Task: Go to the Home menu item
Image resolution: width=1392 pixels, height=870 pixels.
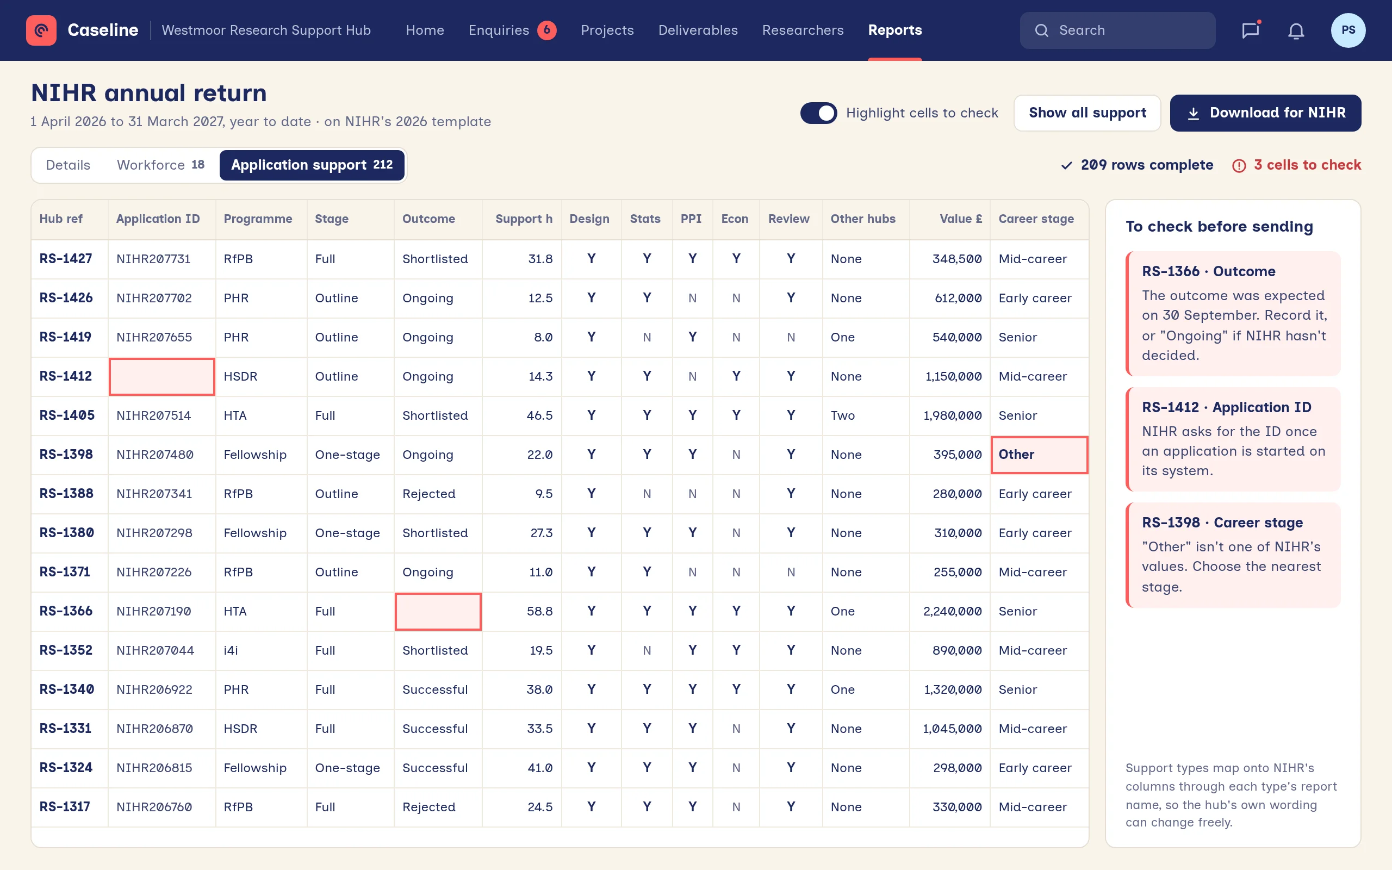Action: (x=425, y=30)
